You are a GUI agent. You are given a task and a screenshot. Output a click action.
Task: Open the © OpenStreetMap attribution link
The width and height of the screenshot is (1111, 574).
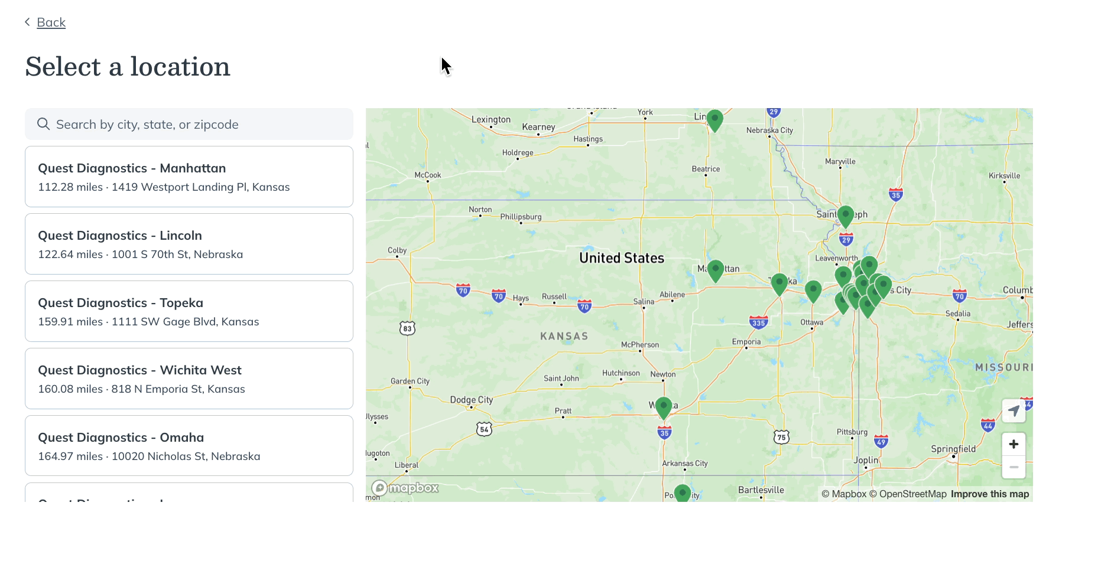tap(908, 494)
